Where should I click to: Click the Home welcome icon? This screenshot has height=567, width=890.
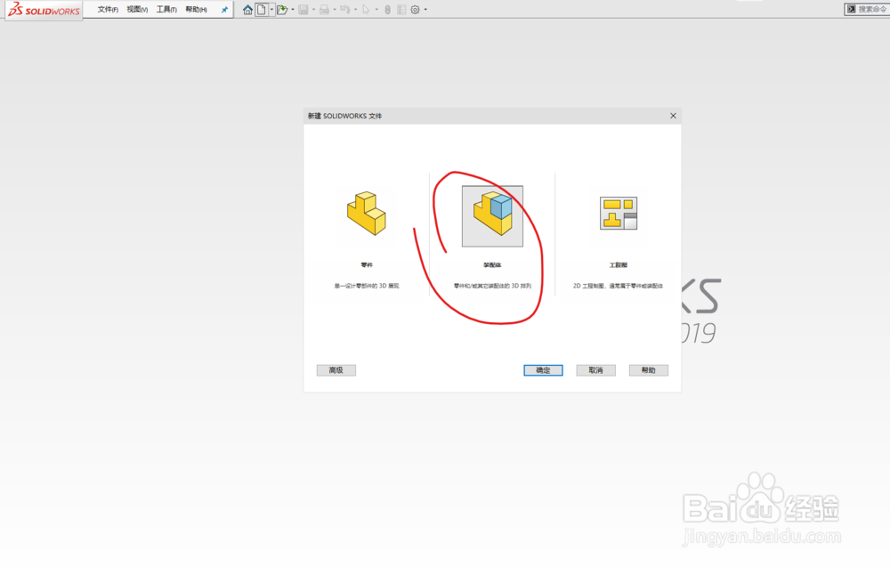coord(247,10)
